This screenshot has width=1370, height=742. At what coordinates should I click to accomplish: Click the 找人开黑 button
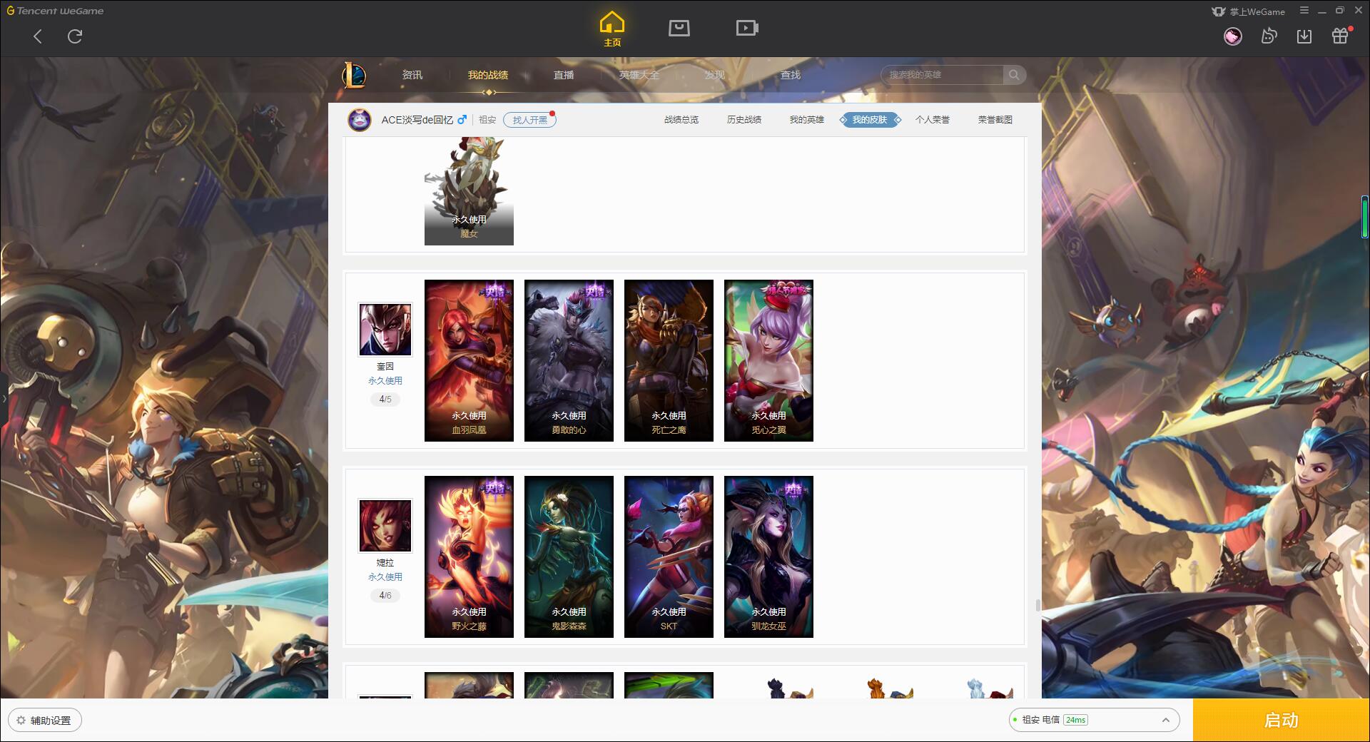pyautogui.click(x=529, y=120)
